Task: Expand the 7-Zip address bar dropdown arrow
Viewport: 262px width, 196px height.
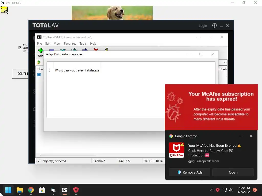Action: (225, 63)
